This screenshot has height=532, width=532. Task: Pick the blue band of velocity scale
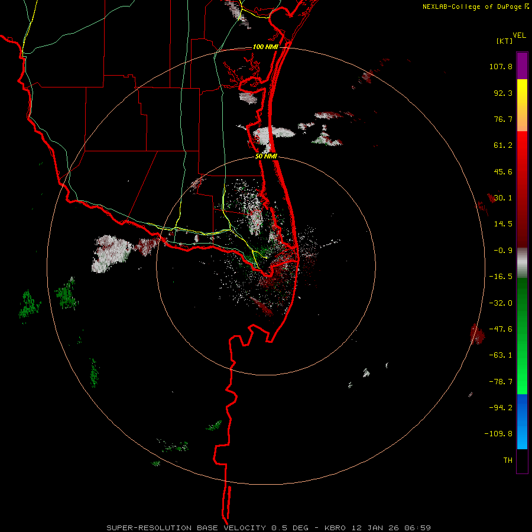tap(522, 421)
